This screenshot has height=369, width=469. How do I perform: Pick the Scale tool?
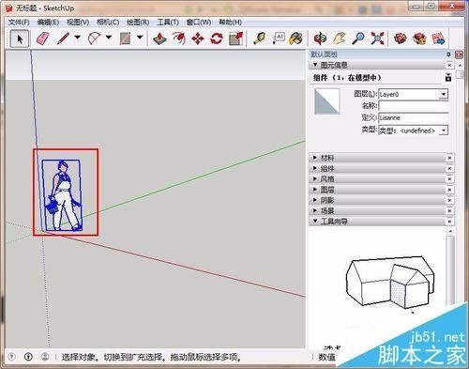coord(235,38)
